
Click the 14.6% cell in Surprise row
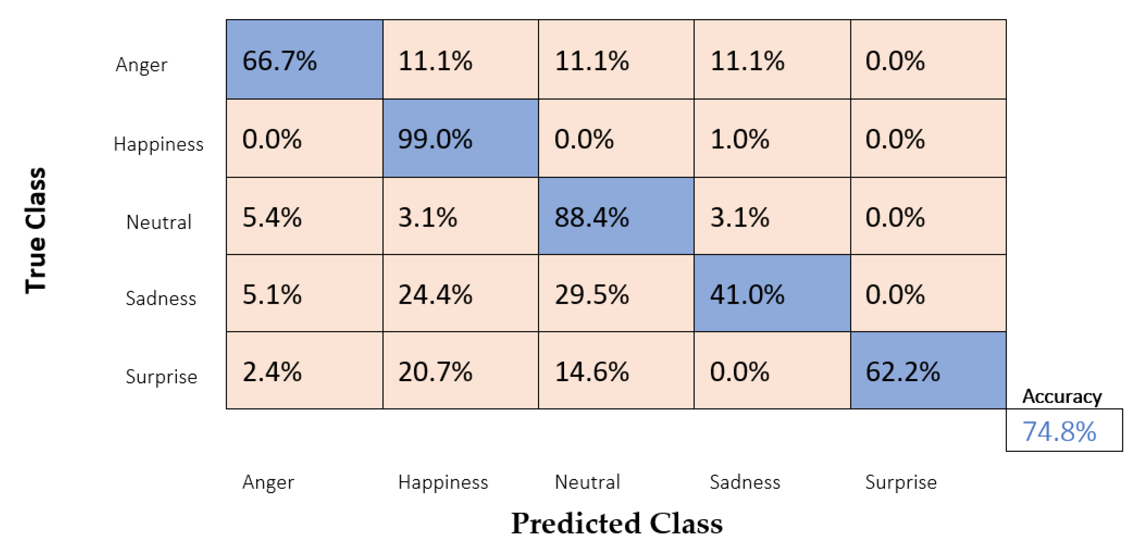click(616, 371)
